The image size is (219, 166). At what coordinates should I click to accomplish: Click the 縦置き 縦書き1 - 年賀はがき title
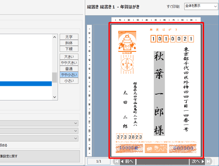113,7
